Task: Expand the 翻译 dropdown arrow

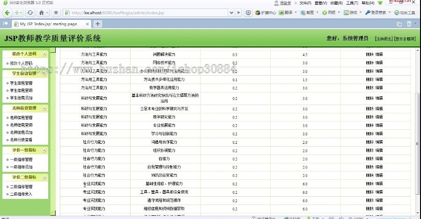Action: (x=296, y=12)
